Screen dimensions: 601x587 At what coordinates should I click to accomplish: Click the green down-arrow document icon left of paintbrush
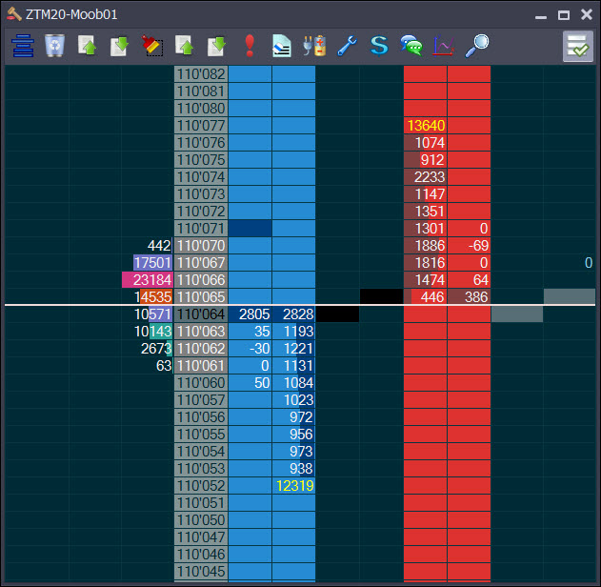(x=119, y=45)
